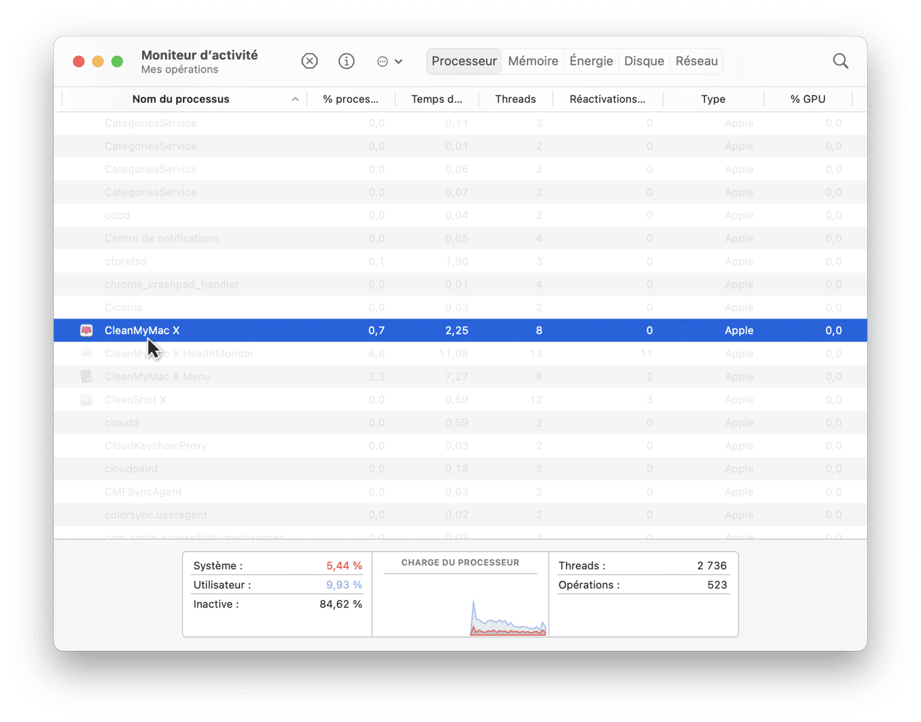Select the Centre de notifications process
The image size is (921, 722).
[x=460, y=238]
